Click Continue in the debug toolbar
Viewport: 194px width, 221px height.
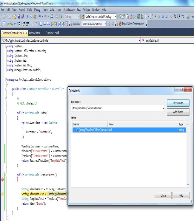(x=155, y=16)
